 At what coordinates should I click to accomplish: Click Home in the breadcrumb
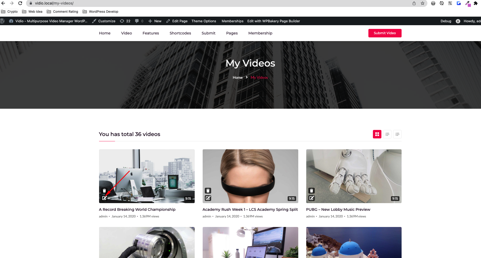(x=238, y=77)
